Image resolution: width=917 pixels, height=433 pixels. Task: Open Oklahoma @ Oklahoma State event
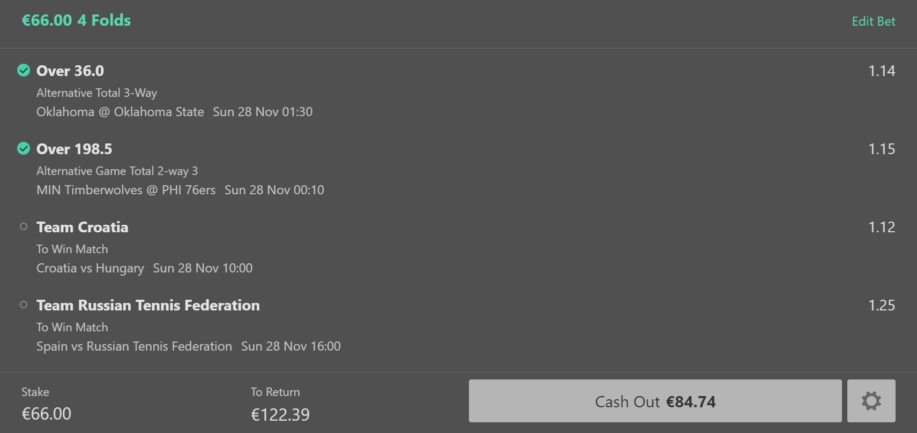coord(120,112)
